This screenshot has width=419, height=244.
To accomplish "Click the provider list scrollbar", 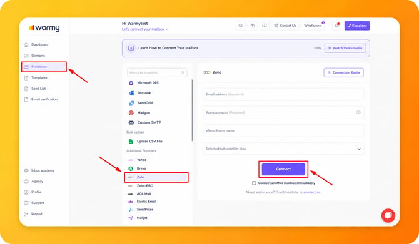I will [192, 110].
